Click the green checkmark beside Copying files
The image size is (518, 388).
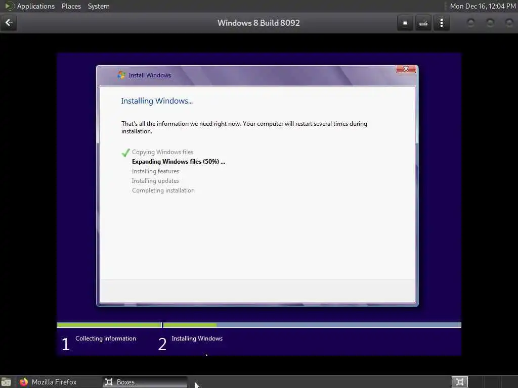pos(125,153)
